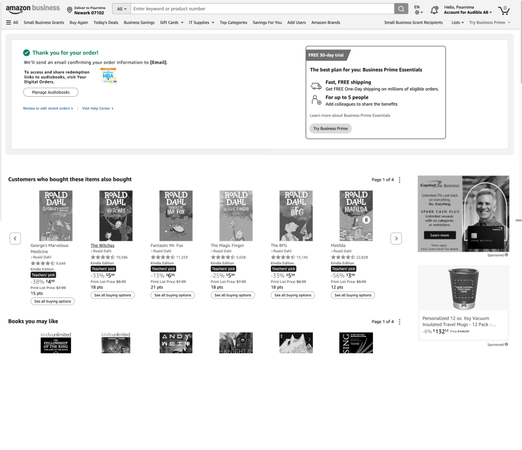Open Add Users
This screenshot has width=522, height=450.
point(296,23)
